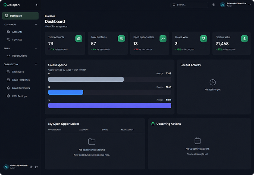This screenshot has height=175, width=254.
Task: Click the AG avatar at sidebar bottom
Action: [x=6, y=167]
